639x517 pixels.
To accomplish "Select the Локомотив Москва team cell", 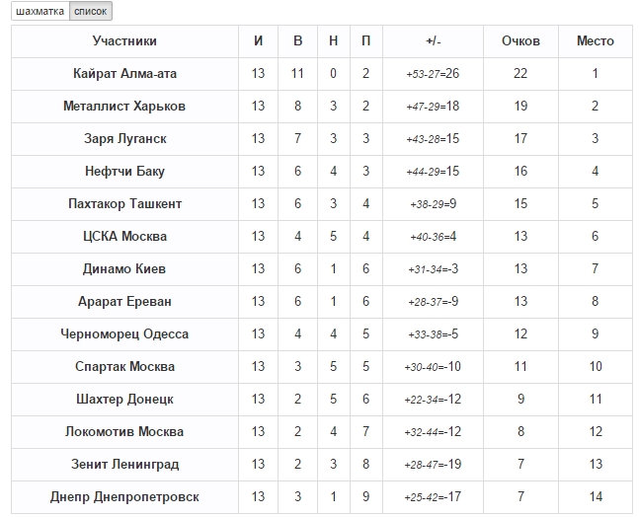I will pyautogui.click(x=124, y=432).
